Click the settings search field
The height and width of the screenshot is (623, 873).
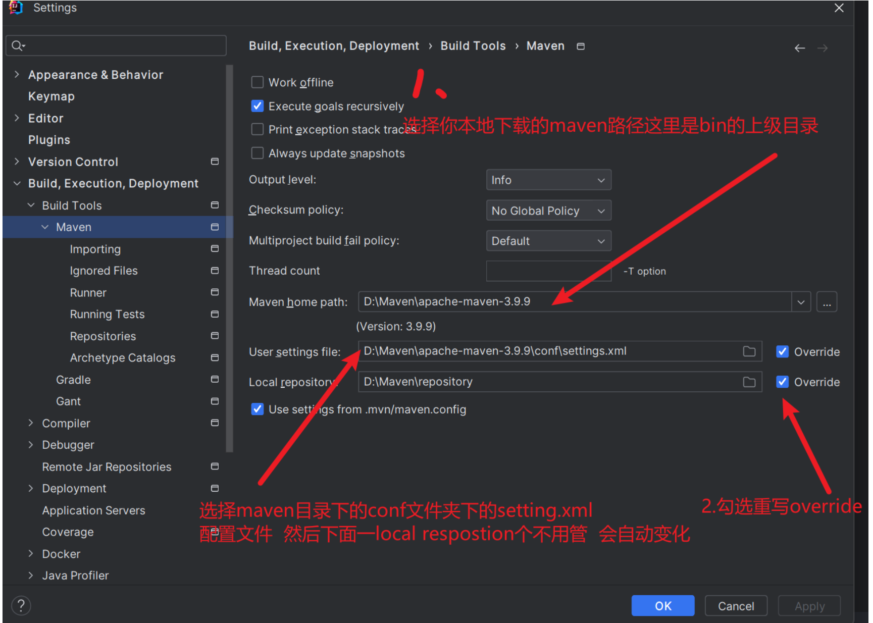click(116, 45)
